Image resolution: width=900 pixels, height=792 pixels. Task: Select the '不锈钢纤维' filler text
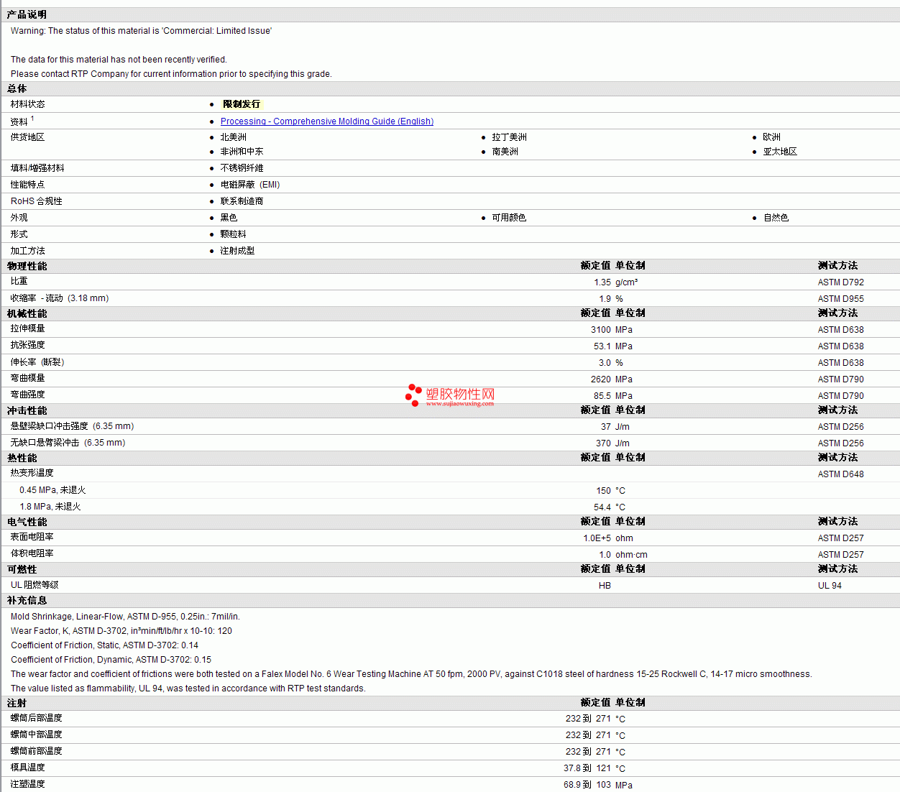[x=242, y=168]
